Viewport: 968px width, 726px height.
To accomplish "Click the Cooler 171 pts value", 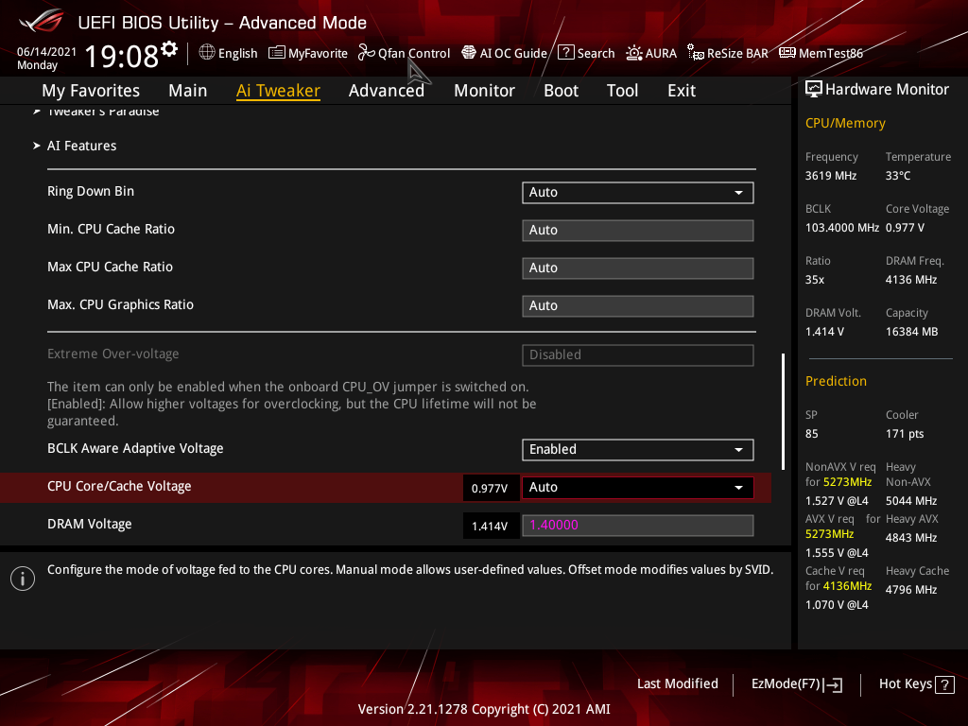I will pyautogui.click(x=905, y=434).
